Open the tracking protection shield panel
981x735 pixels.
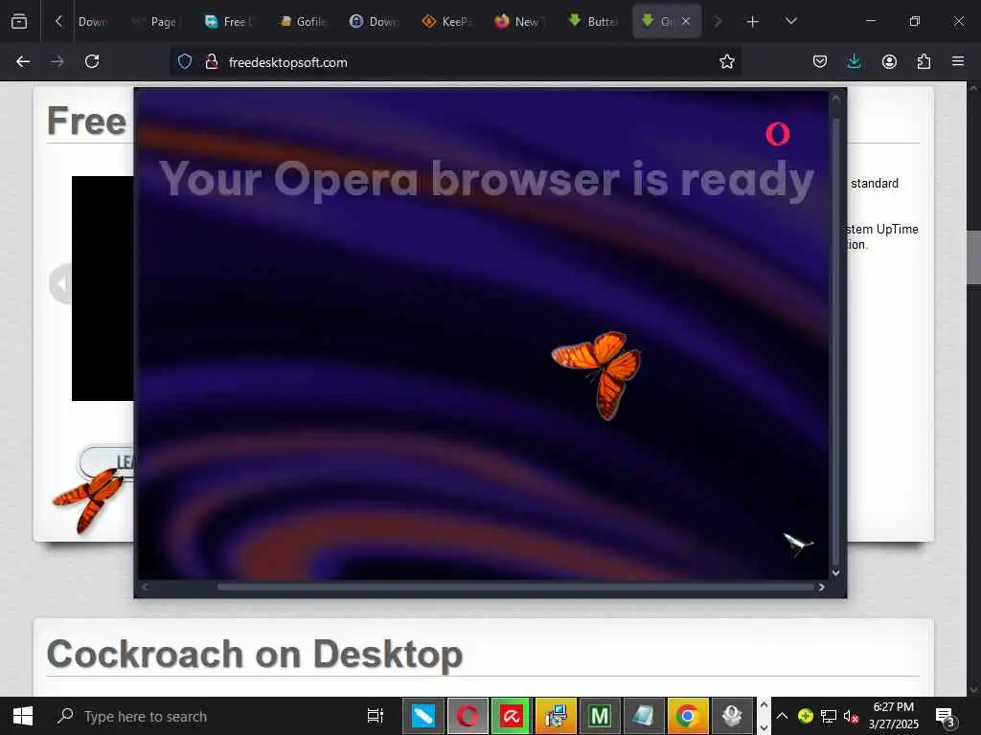point(185,61)
